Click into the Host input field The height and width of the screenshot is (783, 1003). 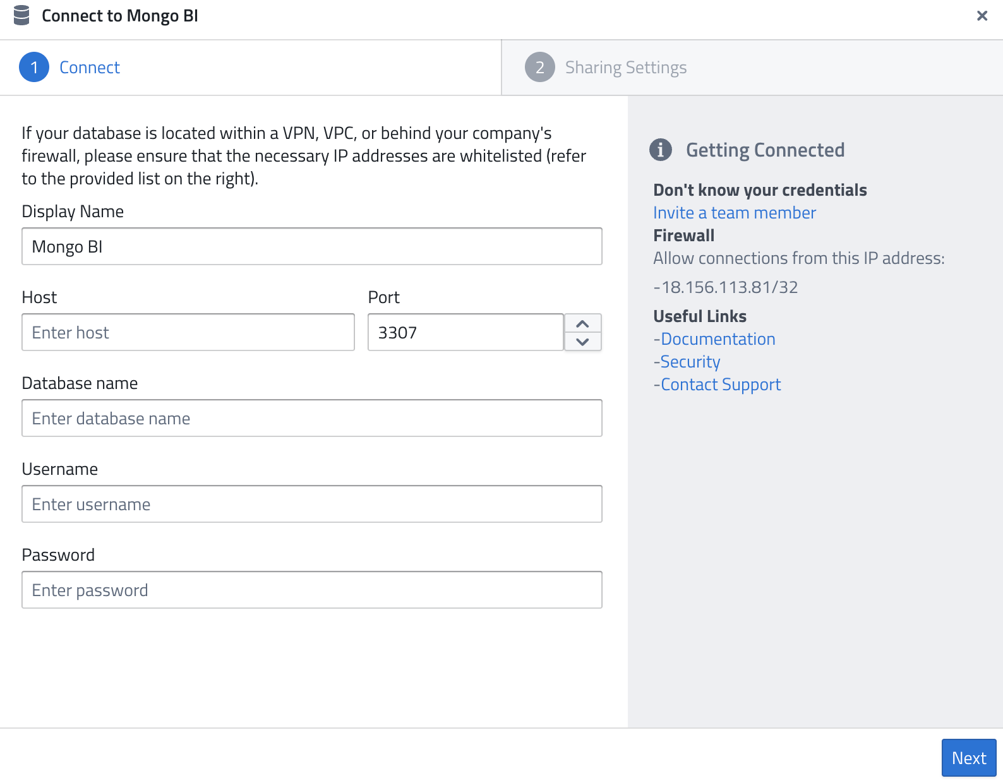188,332
